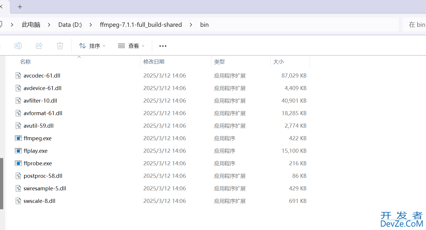Click the 15,100 KB size value
This screenshot has width=426, height=230.
click(x=294, y=151)
